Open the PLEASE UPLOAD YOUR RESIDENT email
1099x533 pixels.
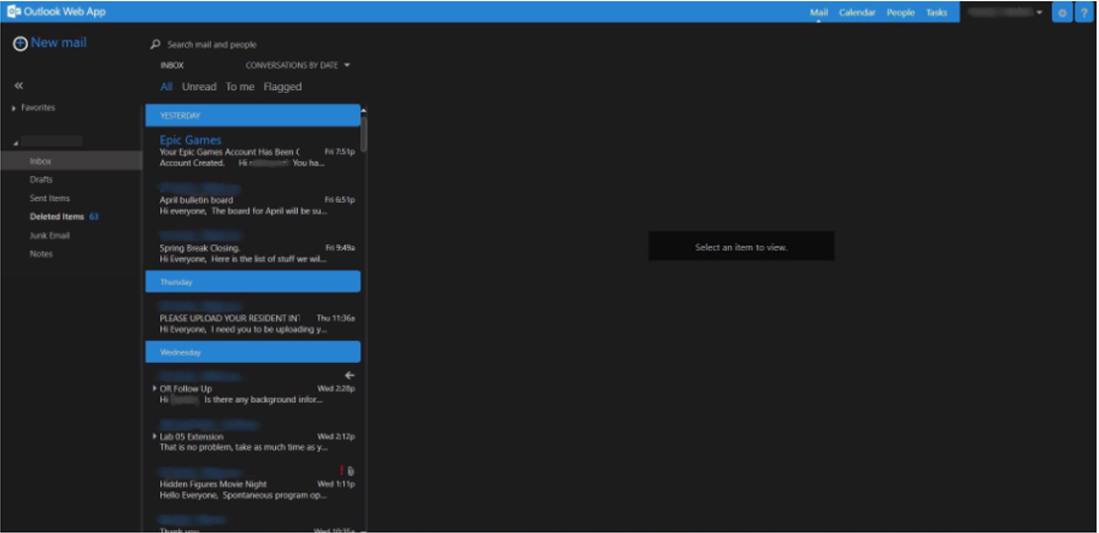253,316
